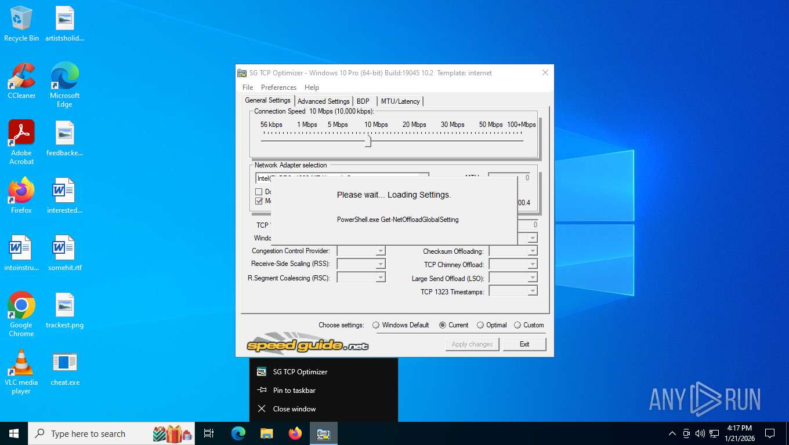
Task: Select the interested... Word document icon
Action: [x=64, y=196]
